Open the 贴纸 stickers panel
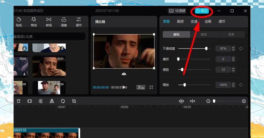Image resolution: width=264 pixels, height=138 pixels. coord(19,22)
